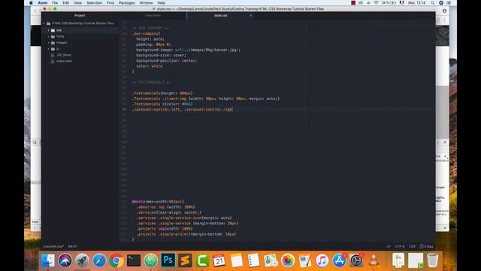Open Launchpad rocket icon in dock
Screen dimensions: 481x271
point(82,260)
